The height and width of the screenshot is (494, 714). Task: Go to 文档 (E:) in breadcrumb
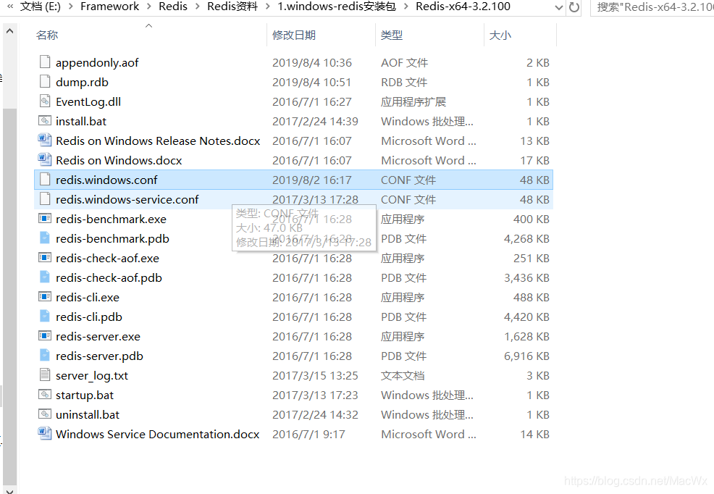pos(41,7)
